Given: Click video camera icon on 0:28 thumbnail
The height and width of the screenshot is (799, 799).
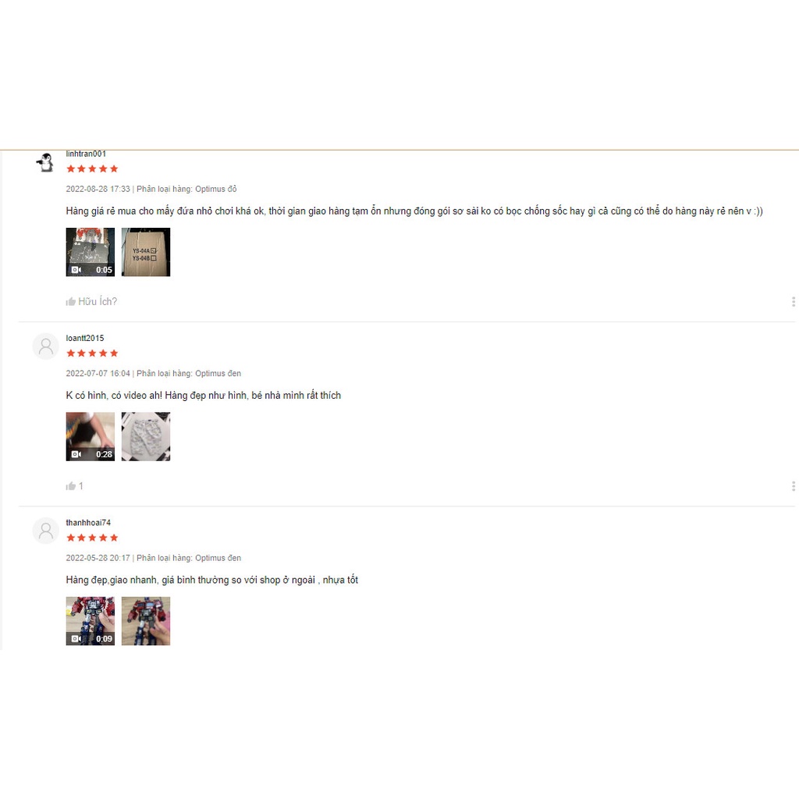Looking at the screenshot, I should (x=76, y=454).
